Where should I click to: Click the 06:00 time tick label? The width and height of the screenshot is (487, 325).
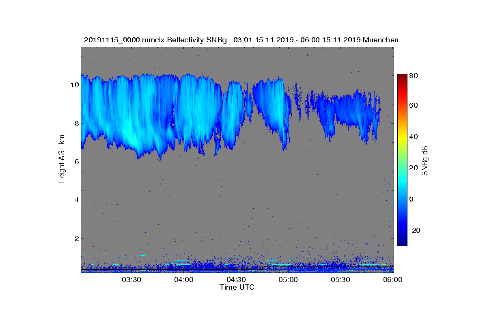pyautogui.click(x=393, y=280)
